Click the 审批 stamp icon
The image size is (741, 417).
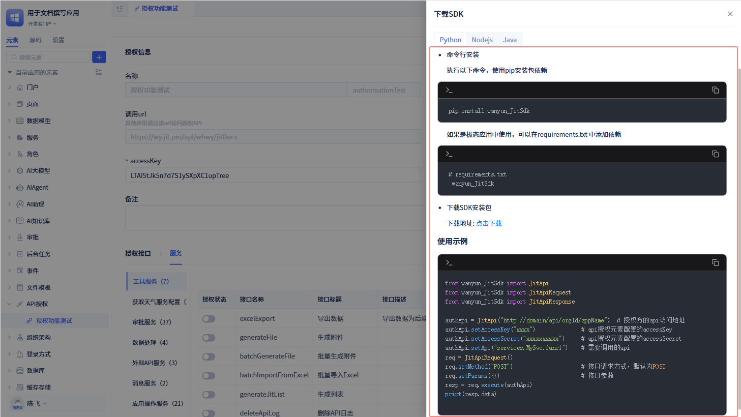pyautogui.click(x=20, y=237)
